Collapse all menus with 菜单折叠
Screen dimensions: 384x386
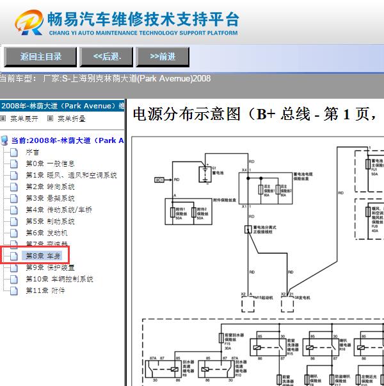pyautogui.click(x=72, y=119)
